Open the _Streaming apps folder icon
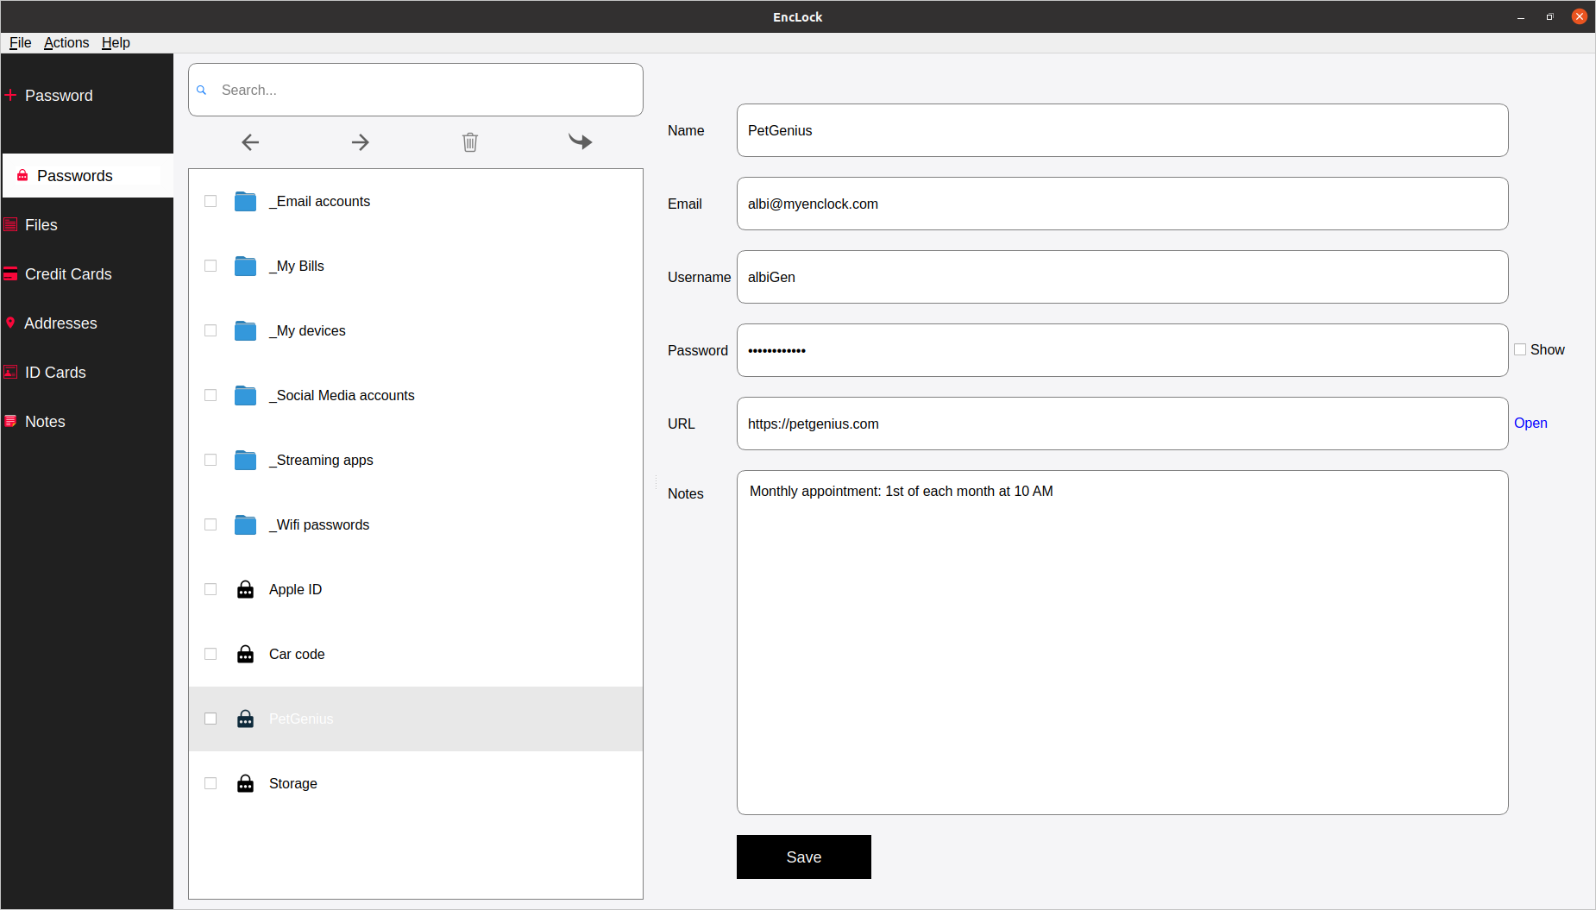Screen dimensions: 1596x910 pyautogui.click(x=246, y=460)
